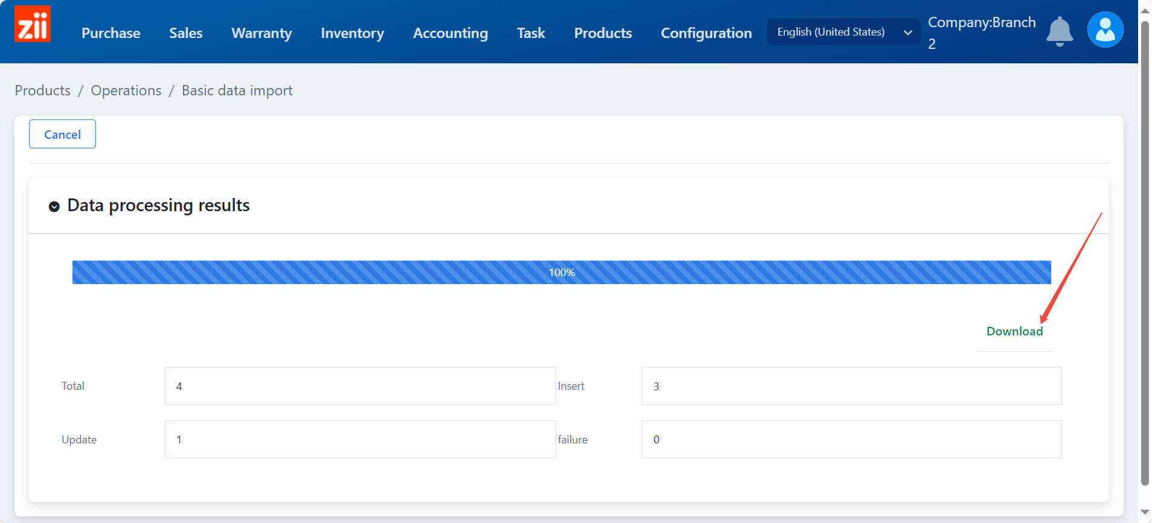
Task: Open the English language dropdown
Action: click(843, 32)
